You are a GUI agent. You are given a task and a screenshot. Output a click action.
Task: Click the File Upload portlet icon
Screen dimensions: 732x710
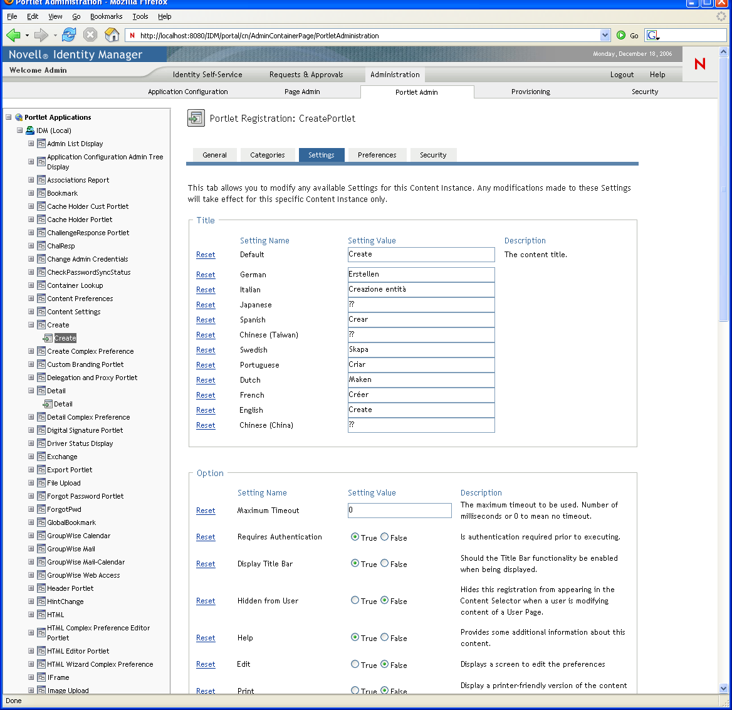[x=41, y=483]
